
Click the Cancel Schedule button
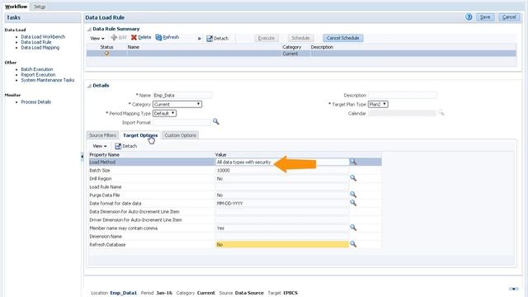click(x=343, y=38)
